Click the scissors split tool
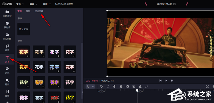Screen dimensions: 214x103 pos(121,86)
